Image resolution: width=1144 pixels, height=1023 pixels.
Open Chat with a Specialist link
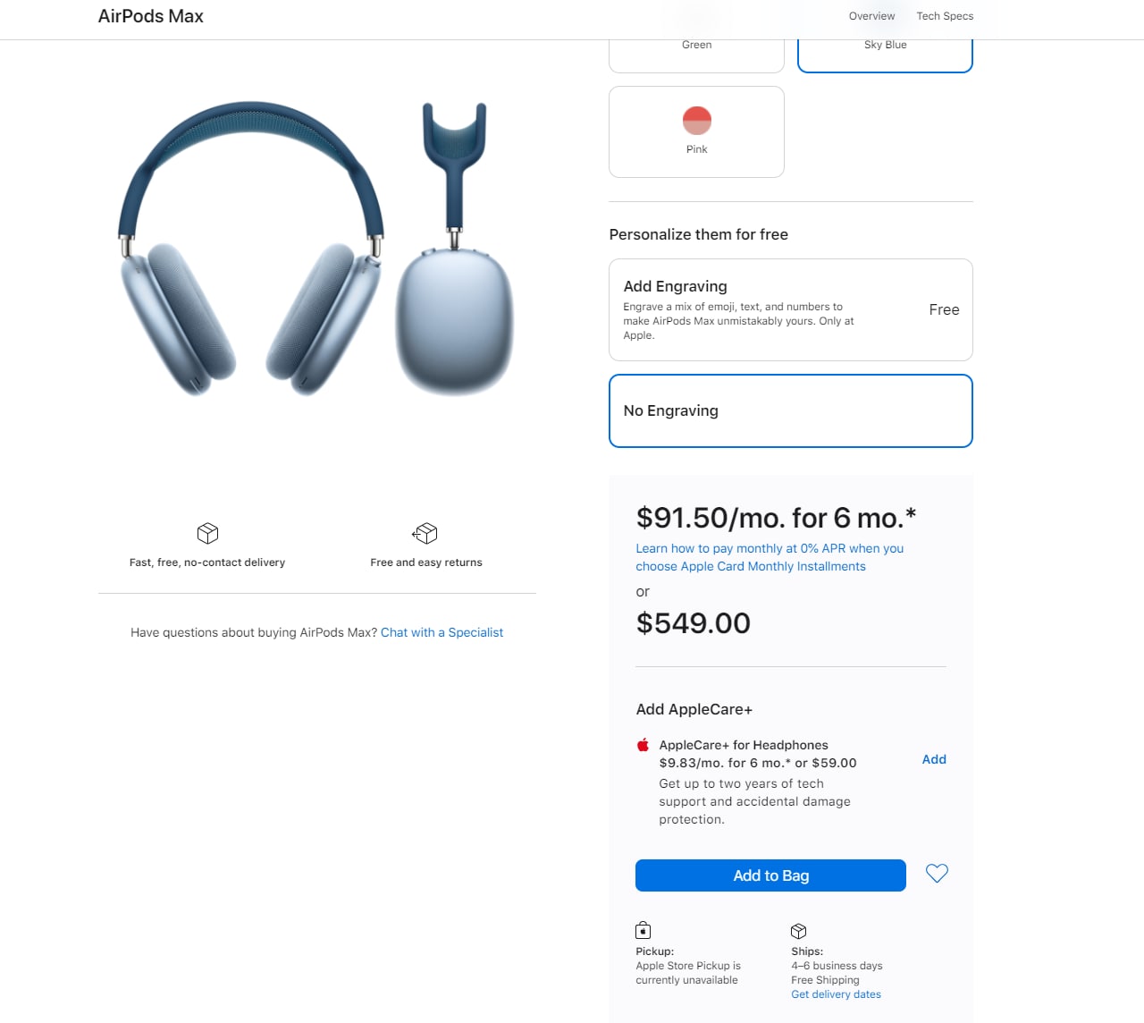pos(442,632)
